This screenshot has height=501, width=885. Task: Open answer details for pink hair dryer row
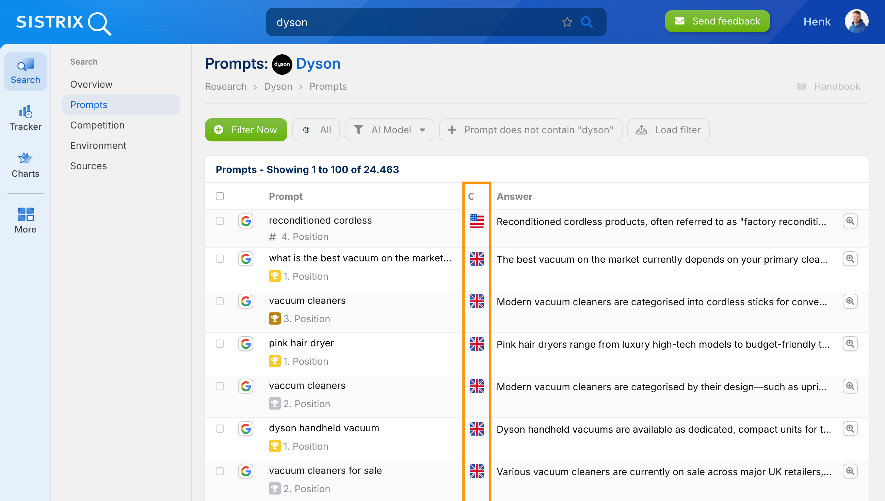(x=850, y=344)
